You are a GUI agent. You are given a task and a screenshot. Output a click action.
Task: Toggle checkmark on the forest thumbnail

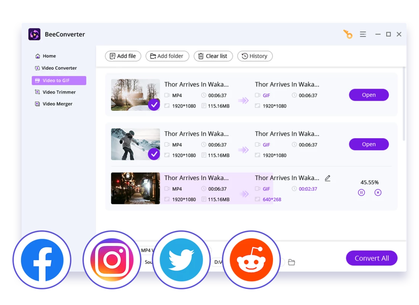(x=154, y=105)
